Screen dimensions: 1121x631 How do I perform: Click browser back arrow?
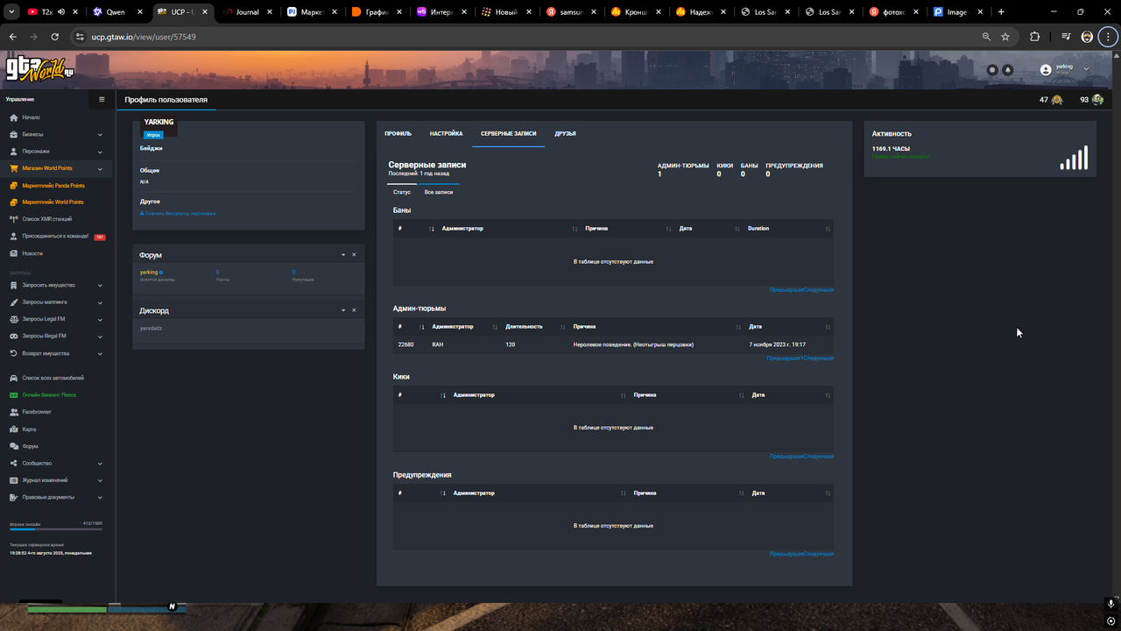click(x=13, y=37)
